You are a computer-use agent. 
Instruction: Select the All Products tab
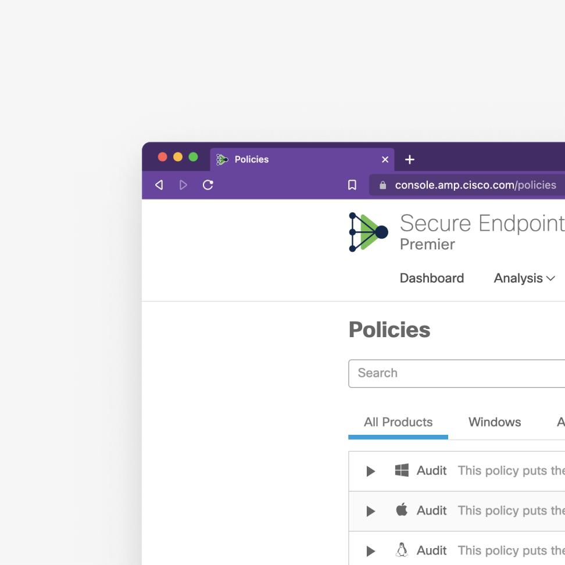(x=398, y=422)
